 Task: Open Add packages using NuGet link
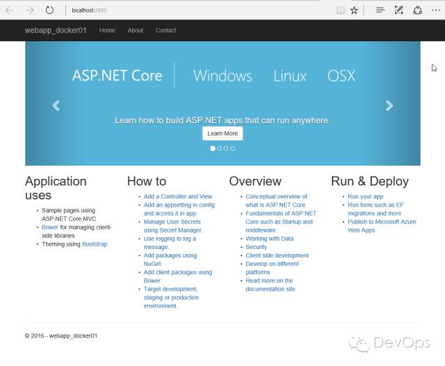coord(170,260)
